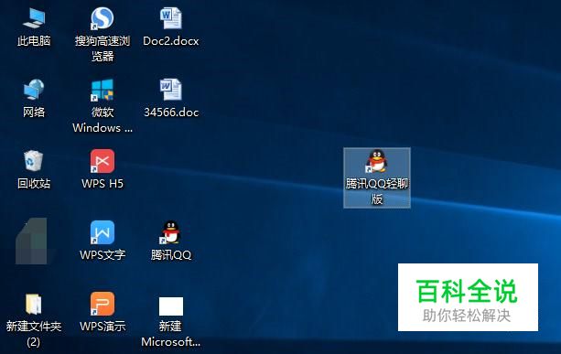Click the 腾讯QQ轻聊版 label text
561x354 pixels.
[x=377, y=191]
